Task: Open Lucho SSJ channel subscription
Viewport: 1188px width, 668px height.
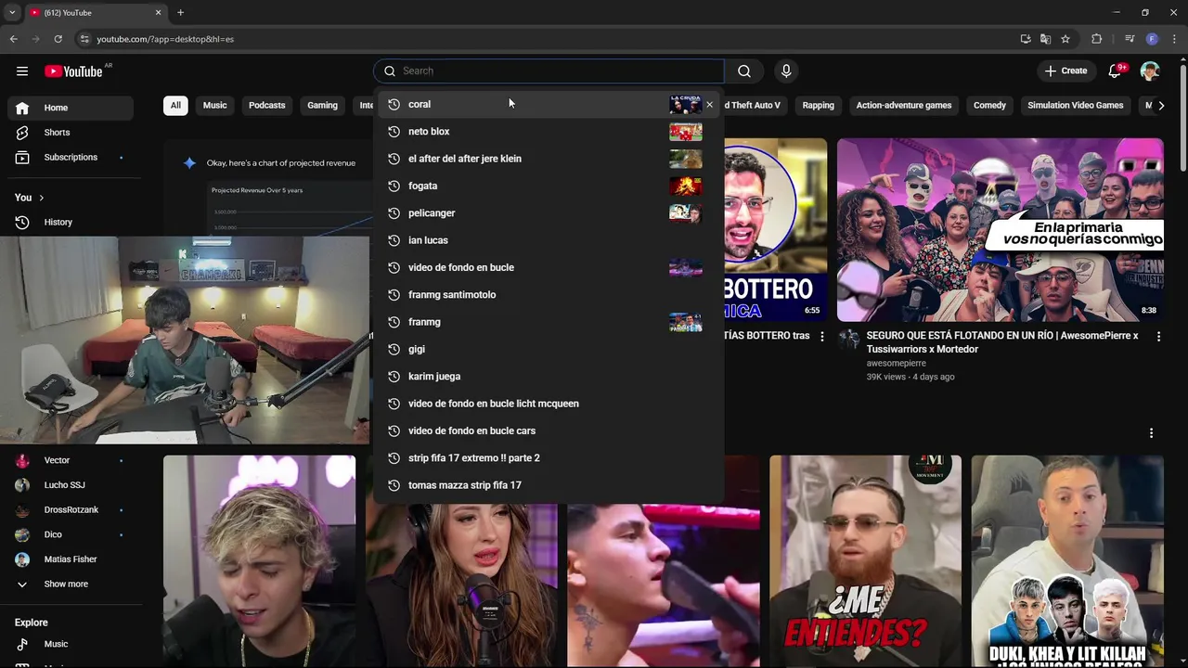Action: [x=71, y=485]
